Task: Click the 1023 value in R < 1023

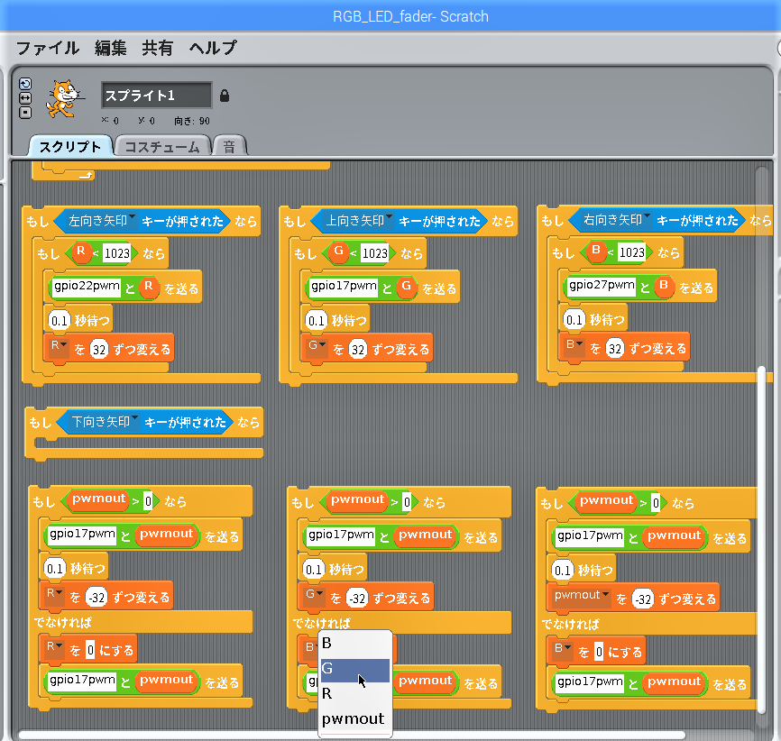Action: pyautogui.click(x=117, y=253)
